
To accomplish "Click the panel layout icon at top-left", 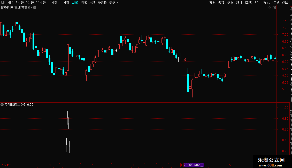I will pyautogui.click(x=3, y=2).
